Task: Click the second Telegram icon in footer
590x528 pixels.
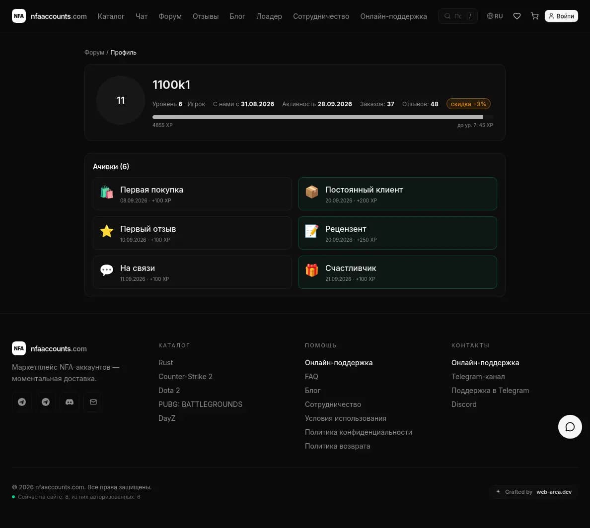Action: point(46,402)
